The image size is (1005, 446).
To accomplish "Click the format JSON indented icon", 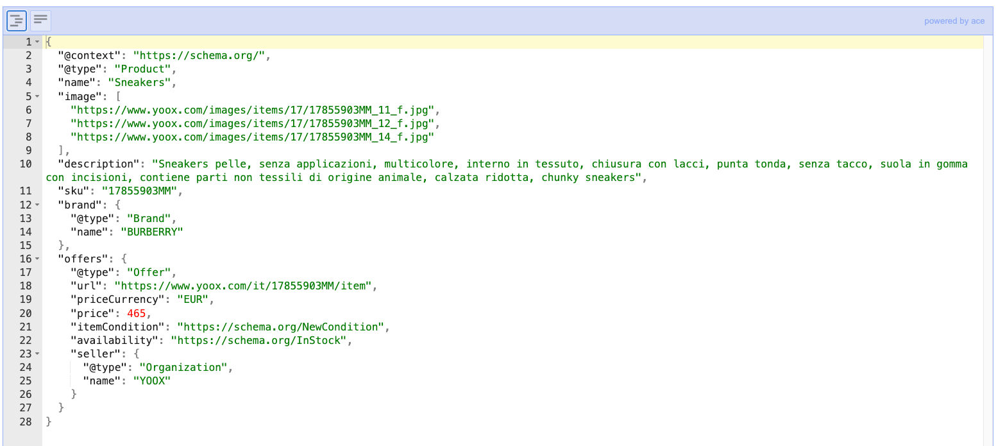I will (x=16, y=21).
